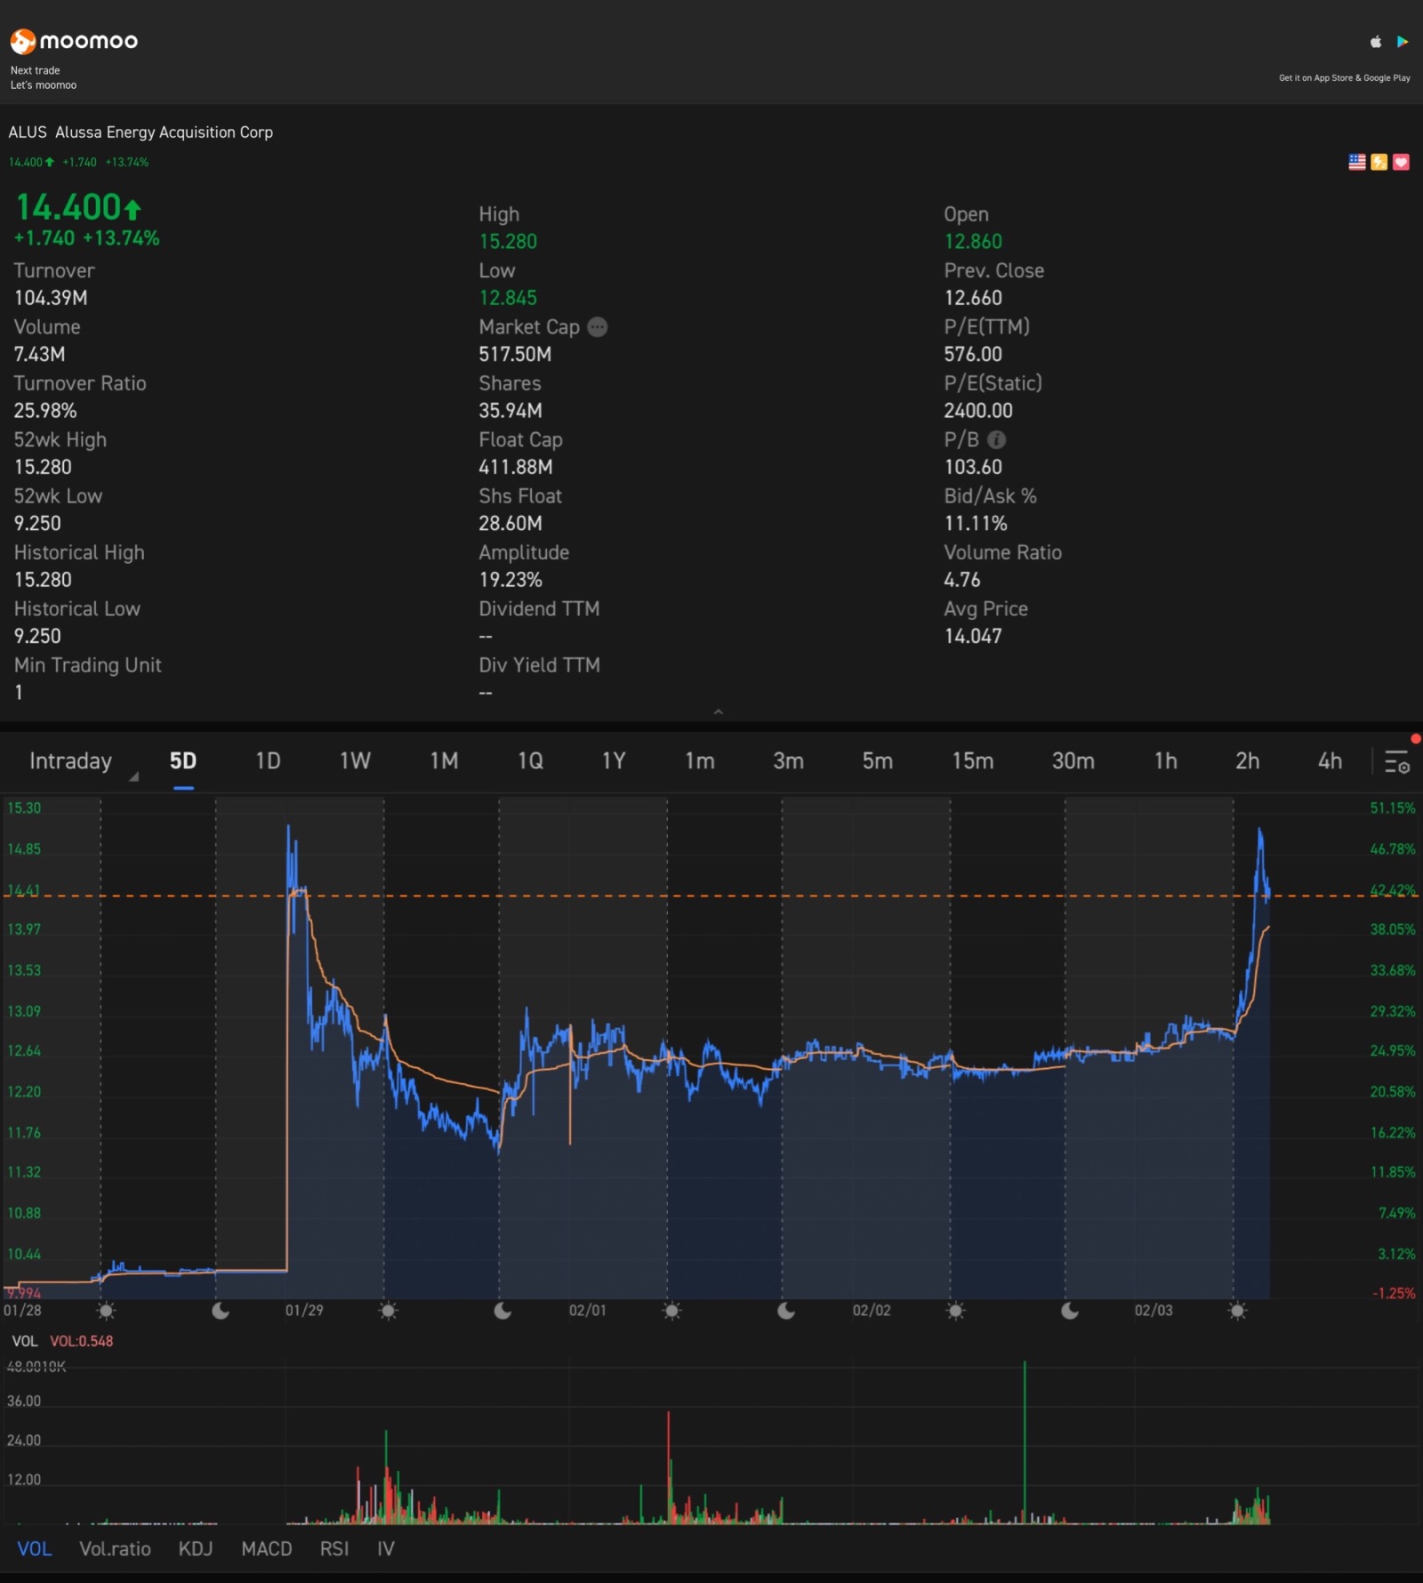This screenshot has width=1423, height=1583.
Task: Switch to Vol.ratio indicator
Action: (115, 1549)
